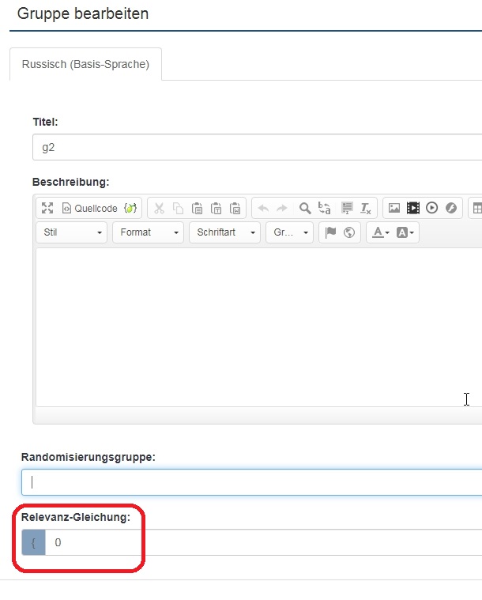Open the Stil dropdown
Viewport: 482px width, 600px height.
point(71,232)
